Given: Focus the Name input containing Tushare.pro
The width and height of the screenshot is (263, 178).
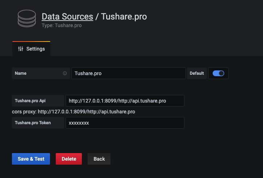Looking at the screenshot, I should (129, 73).
